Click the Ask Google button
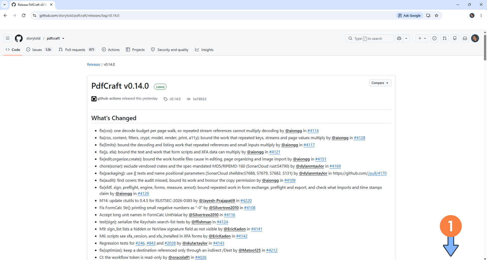The width and height of the screenshot is (487, 260). tap(409, 15)
